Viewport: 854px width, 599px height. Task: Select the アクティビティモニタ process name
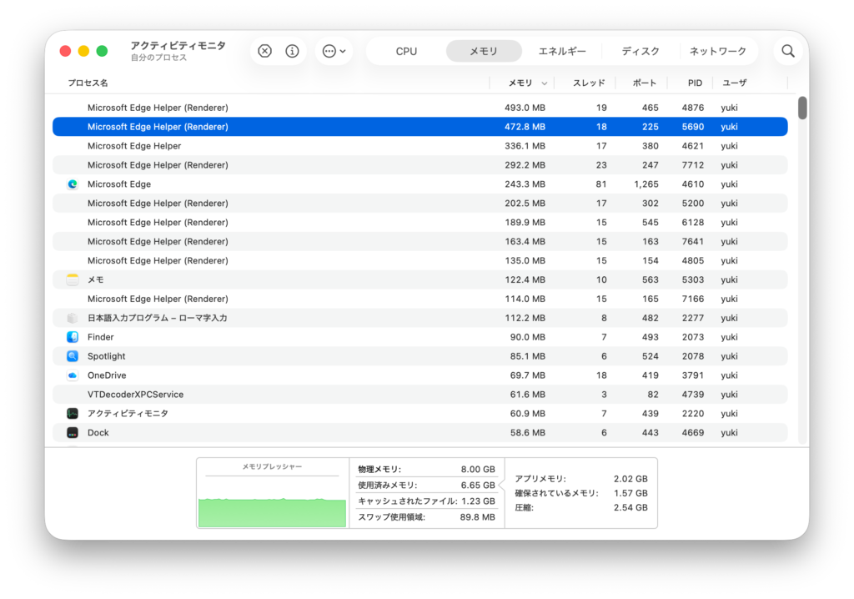128,413
